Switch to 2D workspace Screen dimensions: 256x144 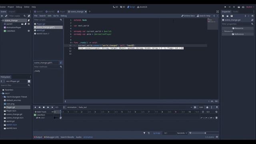115,7
